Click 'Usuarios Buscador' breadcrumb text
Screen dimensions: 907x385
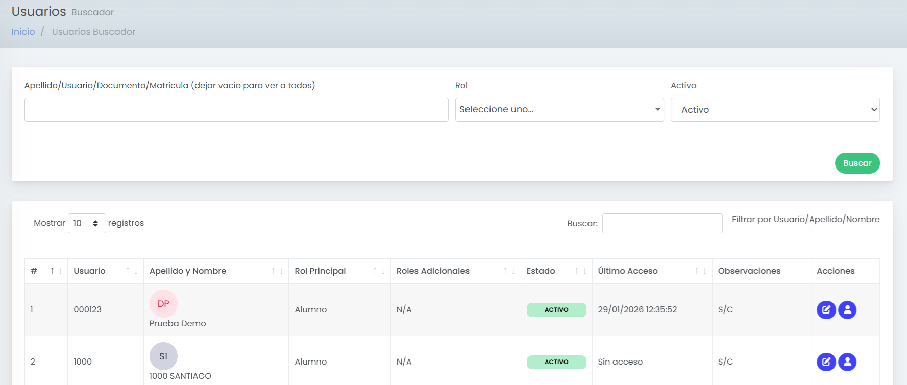coord(93,32)
